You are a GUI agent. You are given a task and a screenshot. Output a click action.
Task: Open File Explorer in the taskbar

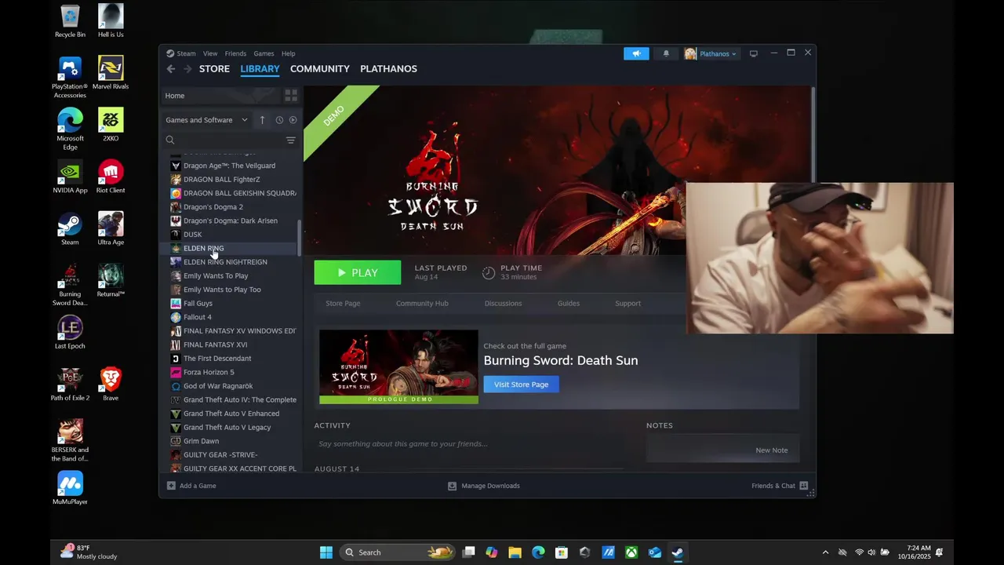click(515, 552)
